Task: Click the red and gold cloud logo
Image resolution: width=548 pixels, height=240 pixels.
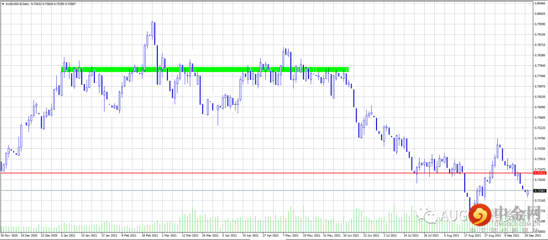Action: 480,215
